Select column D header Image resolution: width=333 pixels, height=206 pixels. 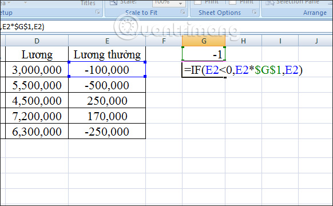(37, 41)
